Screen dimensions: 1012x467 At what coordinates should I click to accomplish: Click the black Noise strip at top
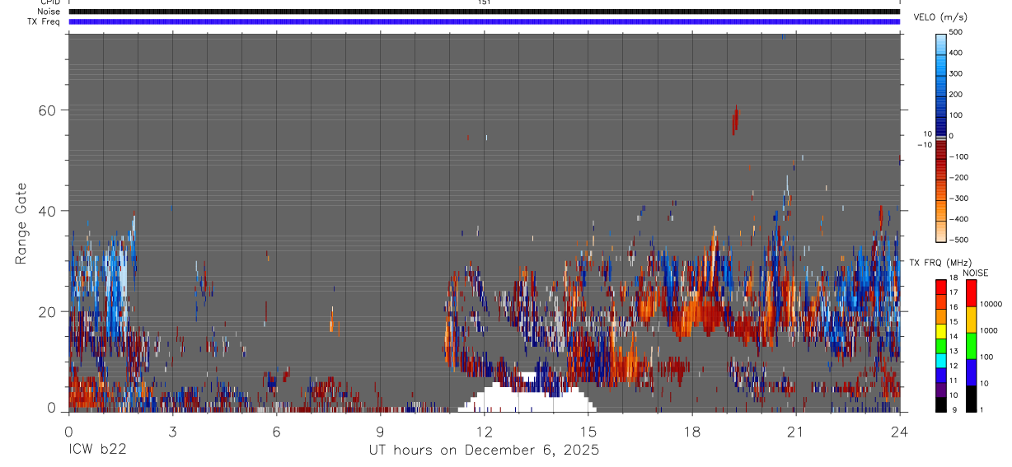point(485,12)
